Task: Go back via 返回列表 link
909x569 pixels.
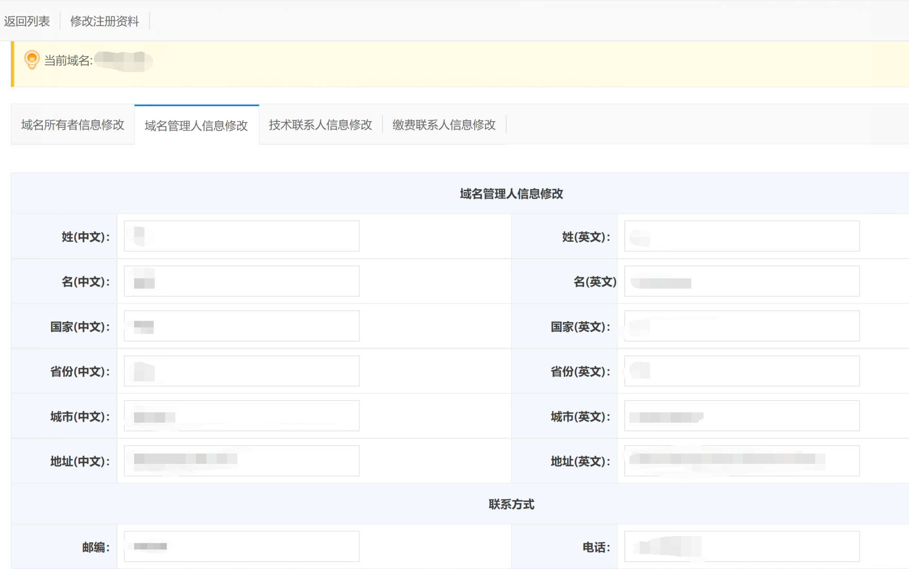Action: [27, 21]
